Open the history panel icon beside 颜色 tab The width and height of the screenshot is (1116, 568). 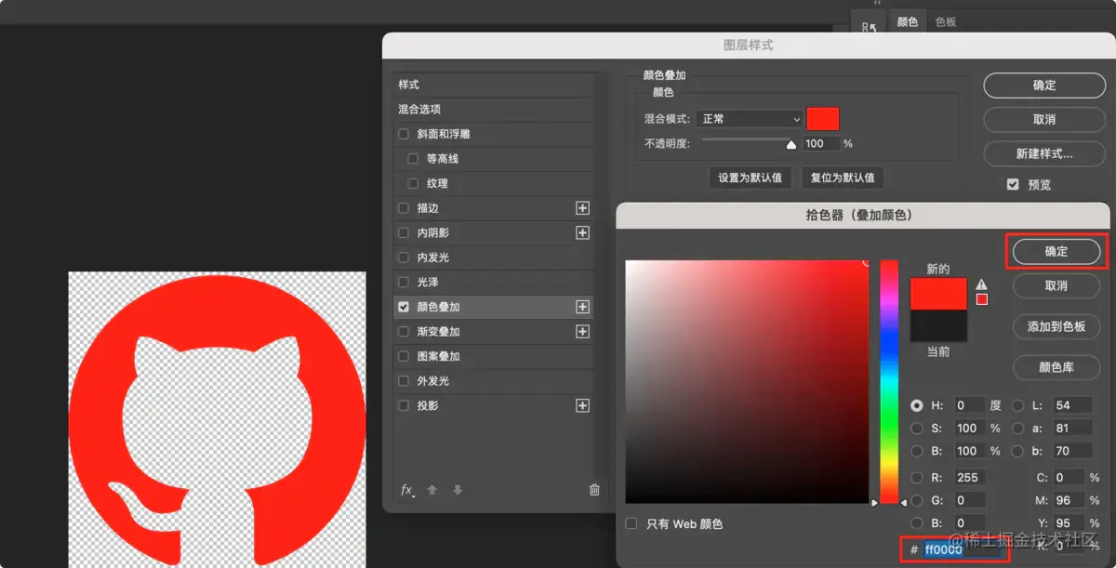[870, 29]
